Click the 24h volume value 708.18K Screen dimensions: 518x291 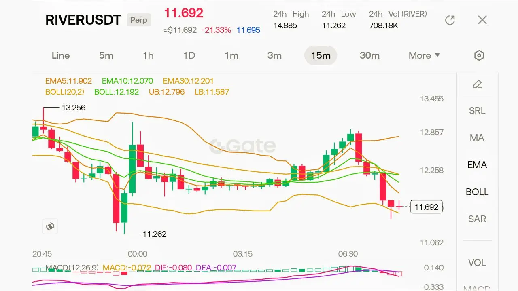point(384,25)
